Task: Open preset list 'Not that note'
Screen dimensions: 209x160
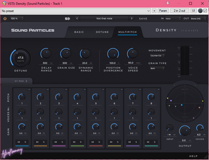Action: [104, 18]
